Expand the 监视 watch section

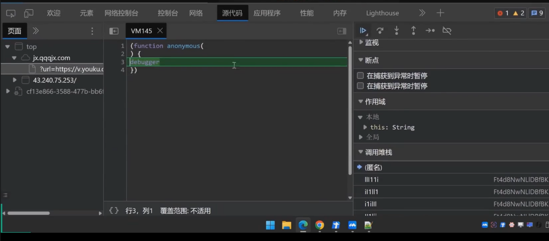coord(361,42)
